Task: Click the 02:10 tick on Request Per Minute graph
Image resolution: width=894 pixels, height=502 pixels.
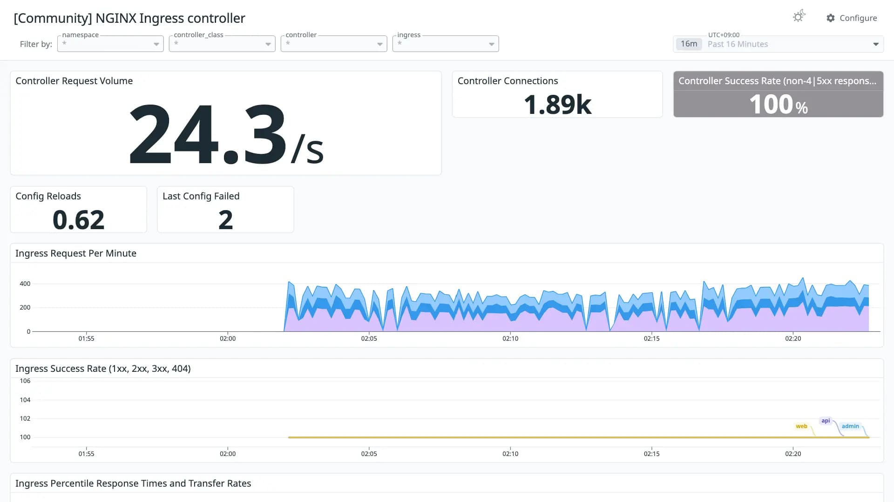Action: coord(510,338)
